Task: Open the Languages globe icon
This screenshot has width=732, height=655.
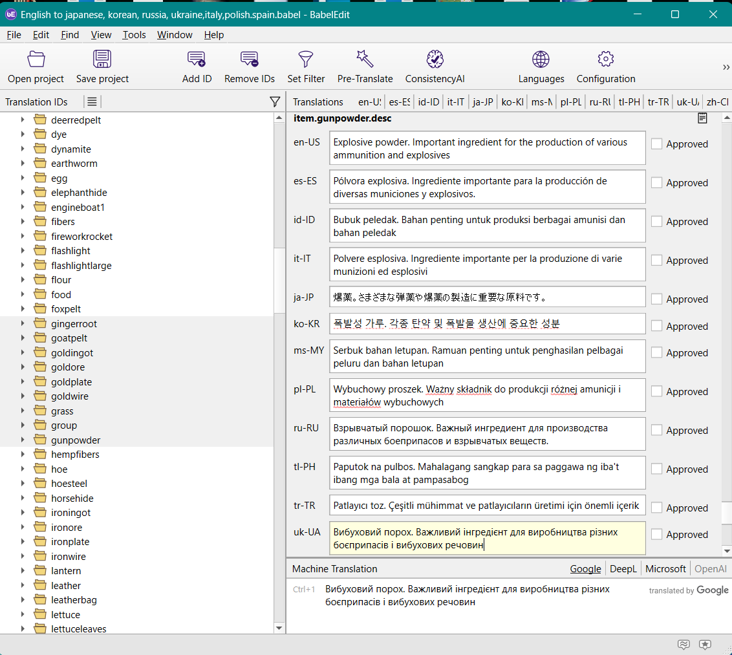Action: (541, 60)
